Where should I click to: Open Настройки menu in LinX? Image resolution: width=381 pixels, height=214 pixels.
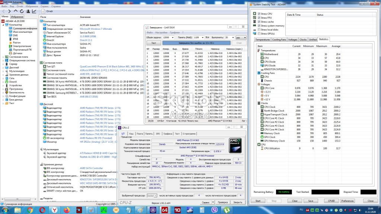point(161,33)
